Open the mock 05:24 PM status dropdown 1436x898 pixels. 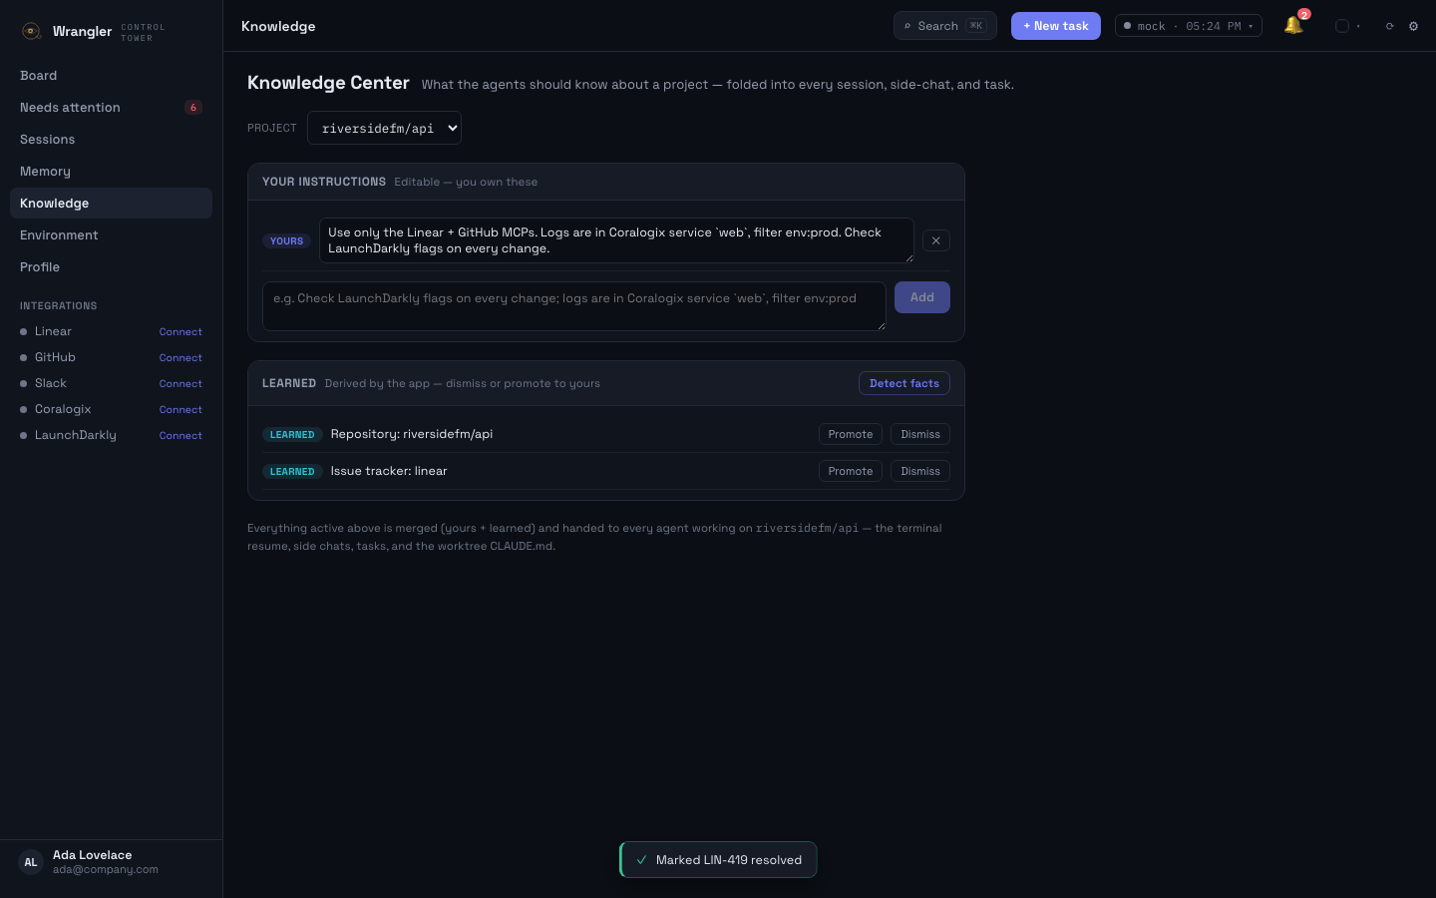[x=1188, y=26]
